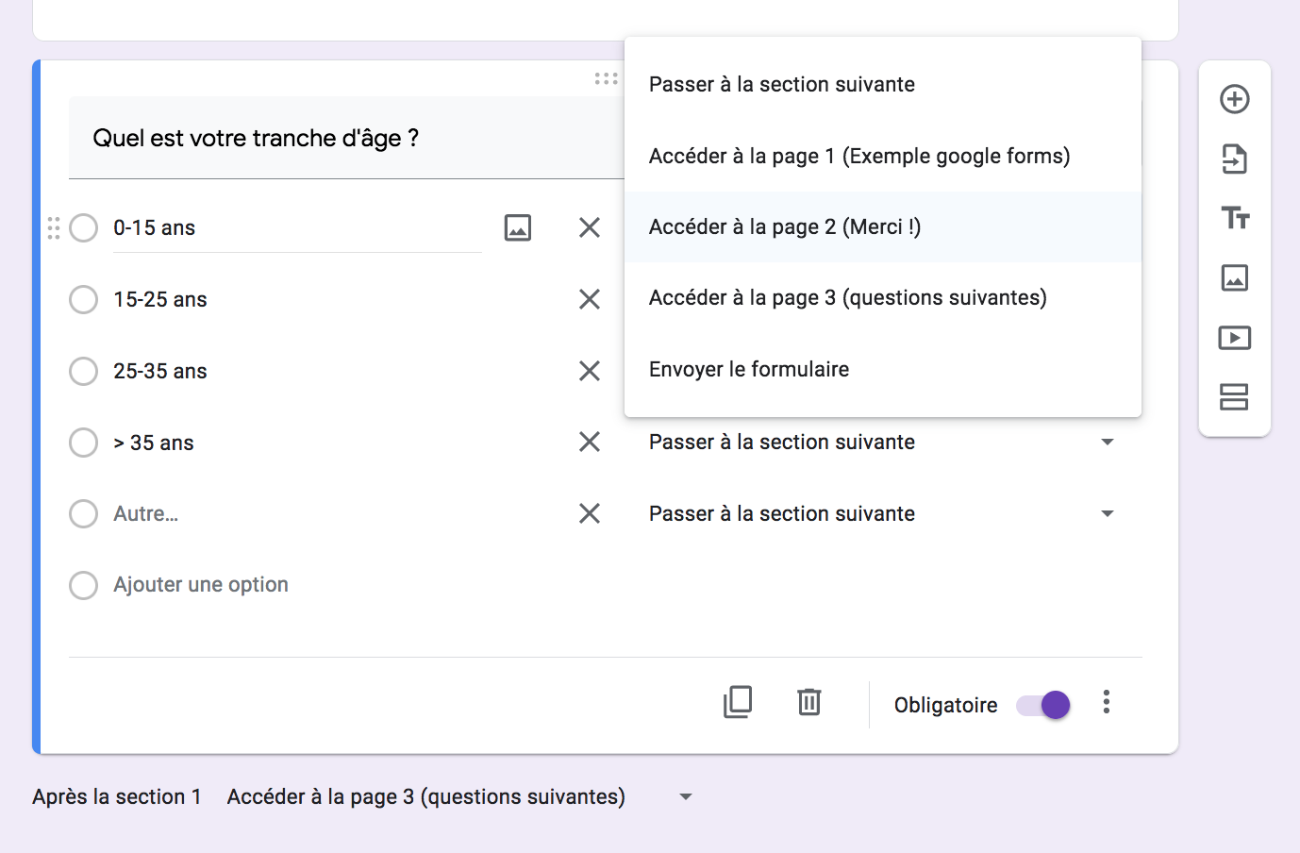Screen dimensions: 1300x853
Task: Add a section from the side toolbar
Action: point(1234,397)
